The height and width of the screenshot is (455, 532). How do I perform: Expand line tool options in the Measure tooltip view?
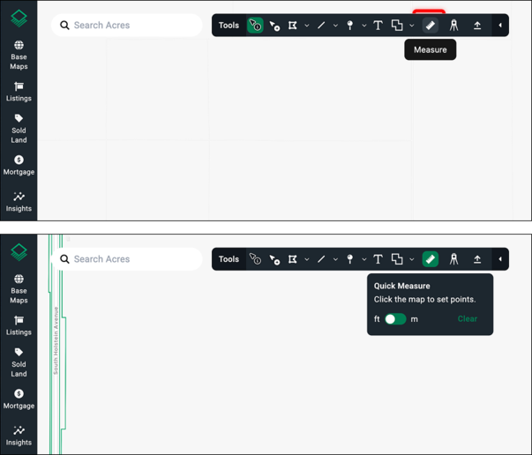(x=335, y=25)
